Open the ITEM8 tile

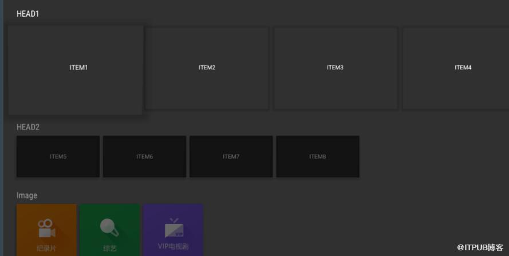pos(318,156)
